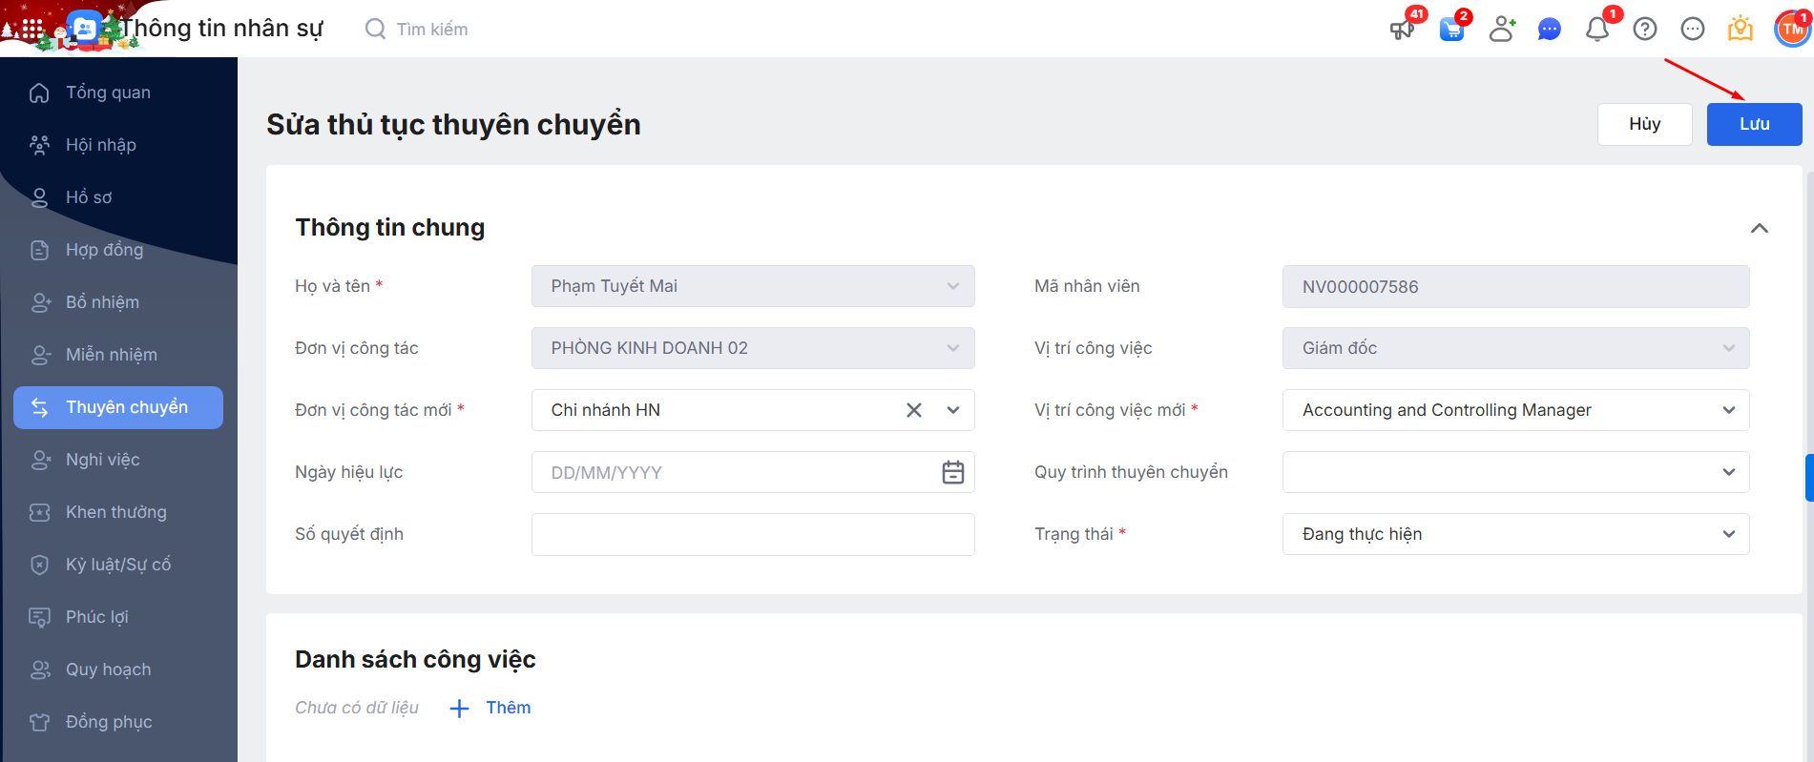
Task: Collapse the Thông tin chung section
Action: (1759, 228)
